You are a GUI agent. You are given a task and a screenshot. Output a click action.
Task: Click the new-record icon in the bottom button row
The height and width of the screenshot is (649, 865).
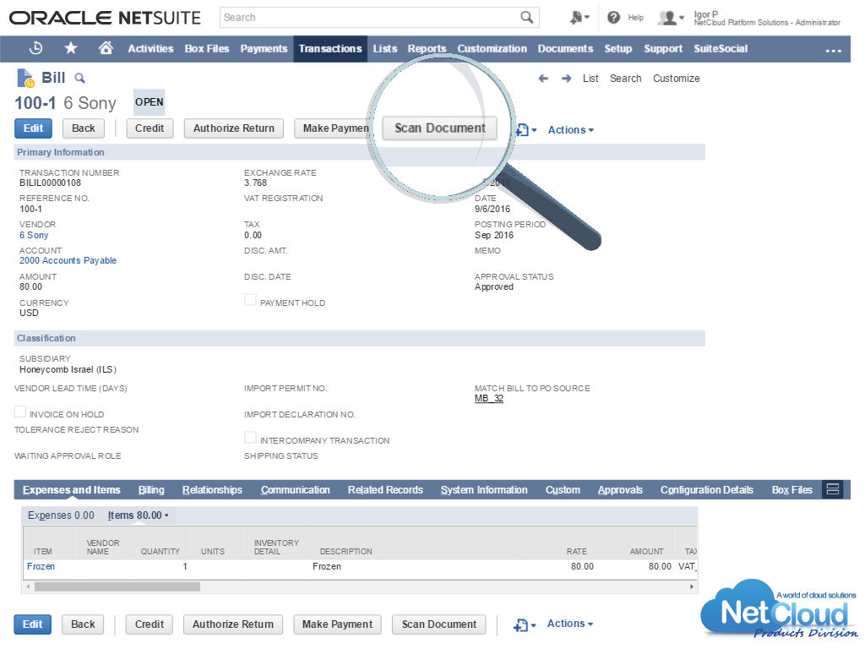524,624
